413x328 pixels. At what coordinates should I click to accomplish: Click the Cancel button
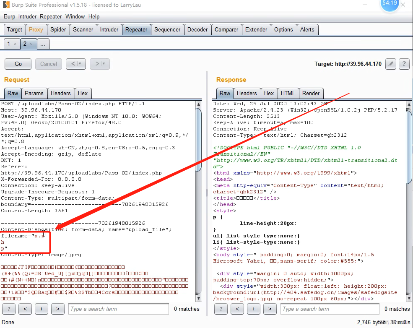(x=49, y=64)
